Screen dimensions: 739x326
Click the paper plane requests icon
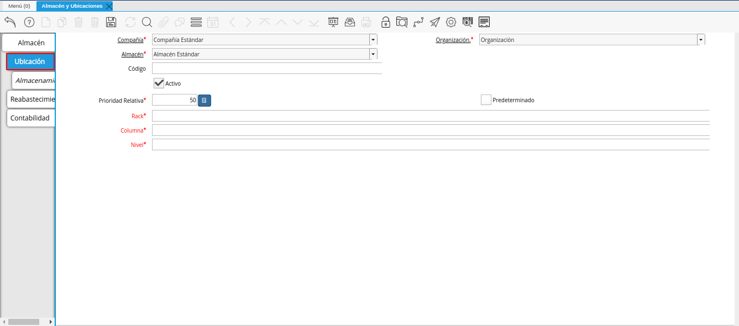tap(435, 22)
